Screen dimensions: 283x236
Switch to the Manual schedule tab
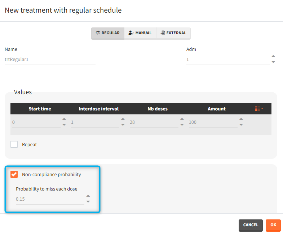pyautogui.click(x=140, y=33)
